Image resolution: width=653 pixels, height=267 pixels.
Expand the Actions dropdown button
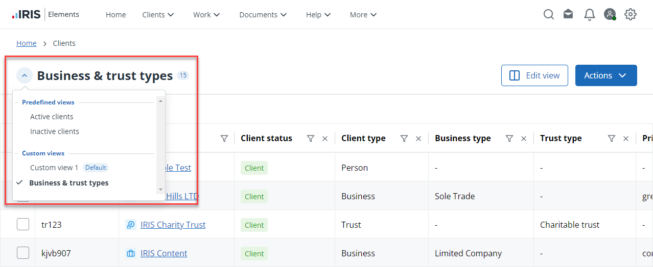(x=605, y=75)
